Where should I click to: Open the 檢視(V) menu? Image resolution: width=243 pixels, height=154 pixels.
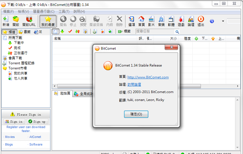23,11
